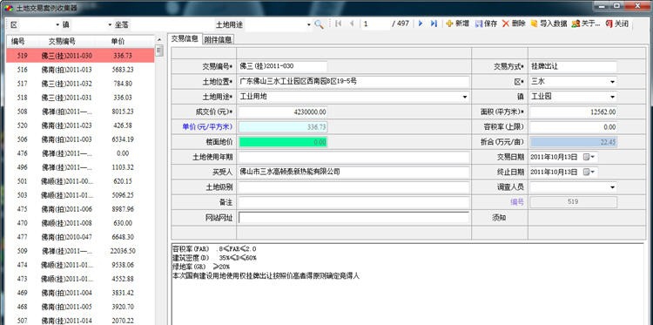Switch to the 附件信息 tab
This screenshot has height=325, width=653.
[x=219, y=39]
